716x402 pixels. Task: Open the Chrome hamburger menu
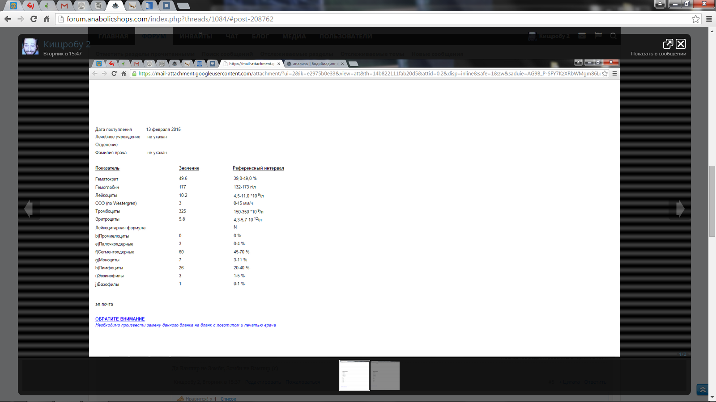(x=709, y=19)
